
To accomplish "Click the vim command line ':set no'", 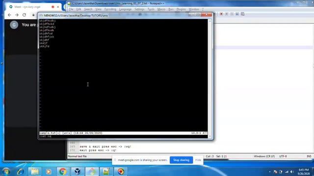I will [x=46, y=136].
